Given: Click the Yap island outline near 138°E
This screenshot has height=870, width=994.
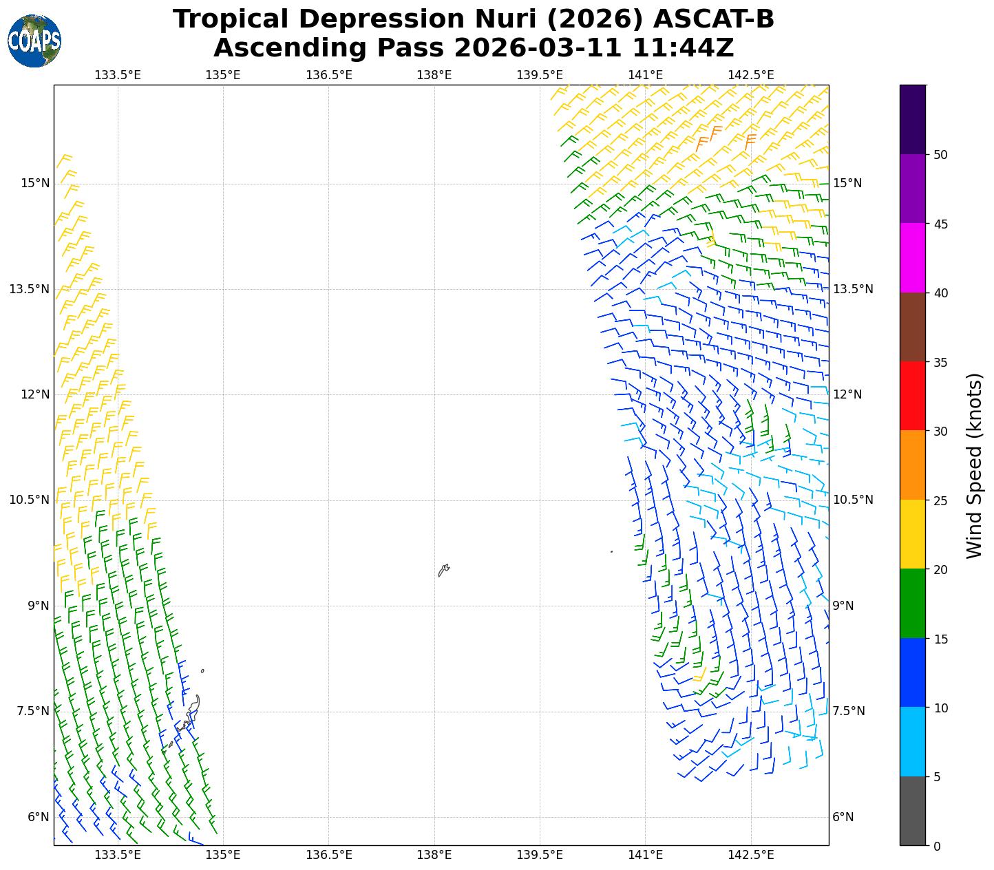Looking at the screenshot, I should (443, 571).
